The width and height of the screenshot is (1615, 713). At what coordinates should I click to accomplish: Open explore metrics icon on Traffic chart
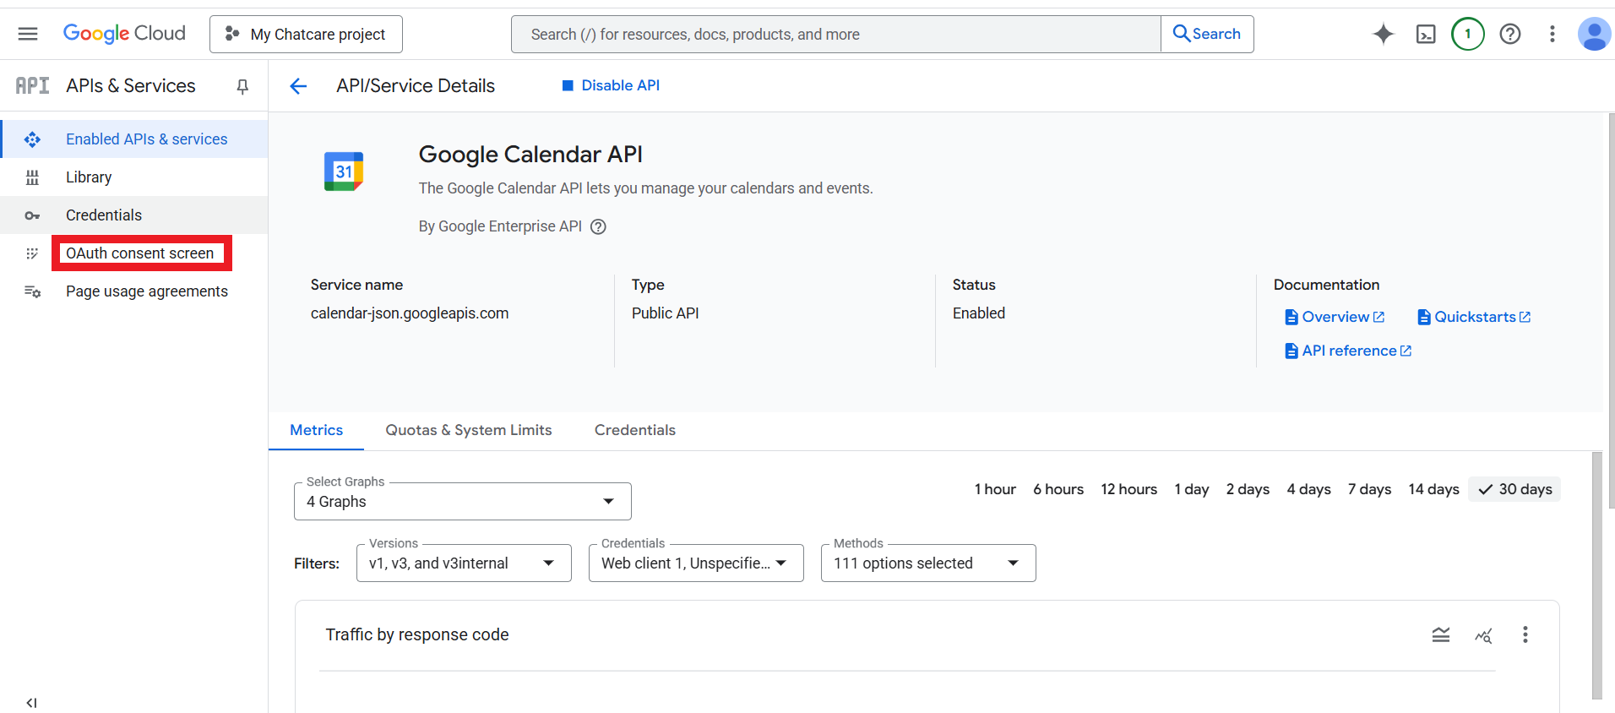coord(1483,635)
